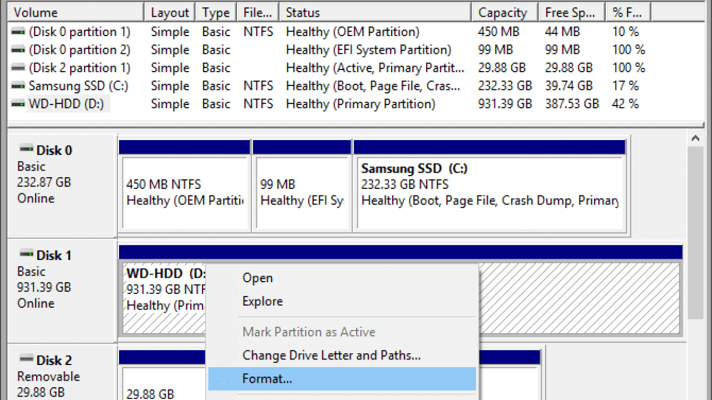This screenshot has height=400, width=712.
Task: Click the Volume column header
Action: [x=76, y=12]
